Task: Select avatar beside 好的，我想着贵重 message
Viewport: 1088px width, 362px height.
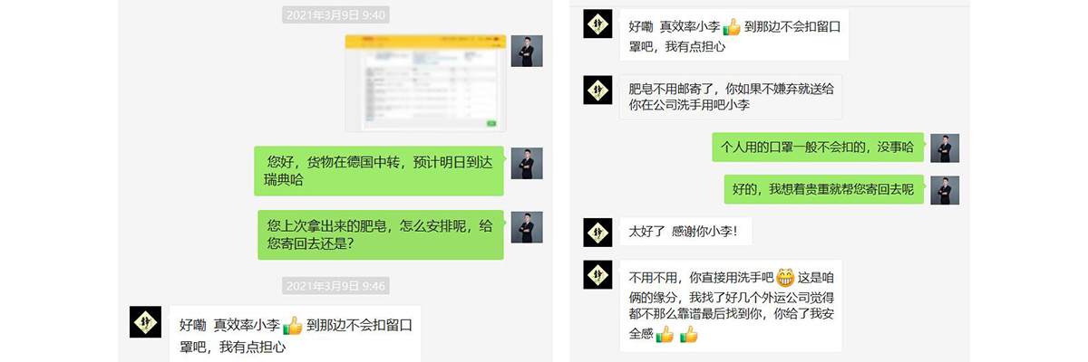Action: [x=945, y=190]
